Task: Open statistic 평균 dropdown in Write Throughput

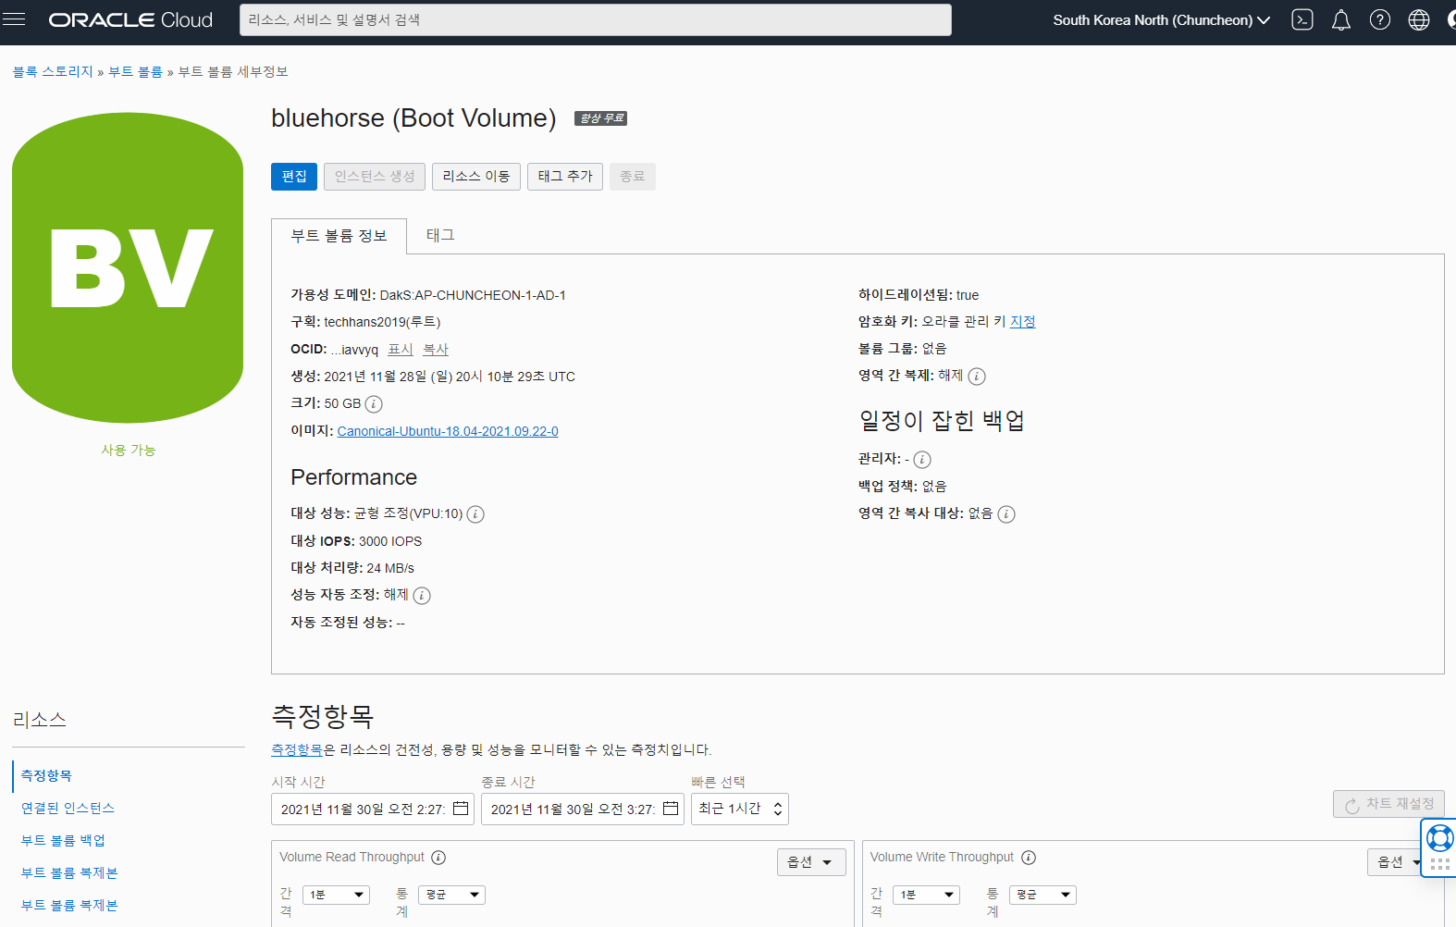Action: 1043,895
